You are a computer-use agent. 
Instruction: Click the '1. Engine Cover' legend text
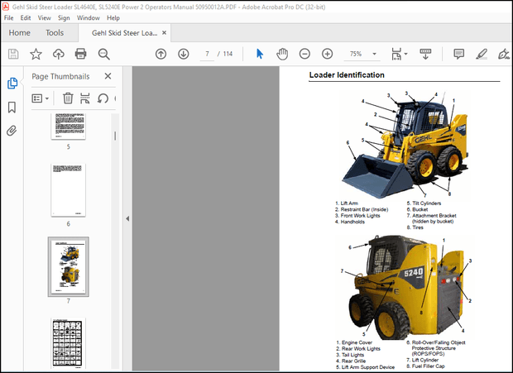pos(354,342)
